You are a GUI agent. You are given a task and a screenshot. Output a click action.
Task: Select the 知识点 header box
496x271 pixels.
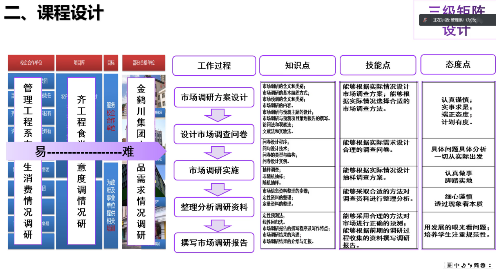[297, 65]
